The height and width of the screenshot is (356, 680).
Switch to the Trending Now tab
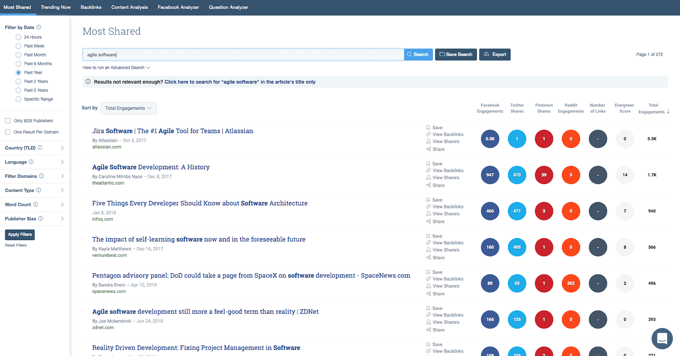coord(56,7)
